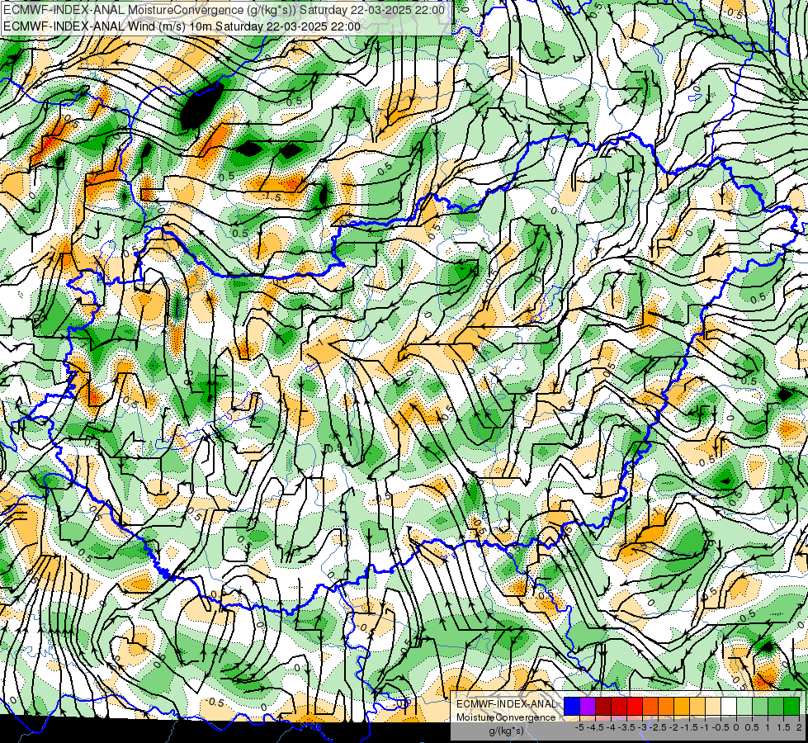This screenshot has width=808, height=743.
Task: Pick the light orange swatch between -1.5 and -1
Action: (697, 707)
